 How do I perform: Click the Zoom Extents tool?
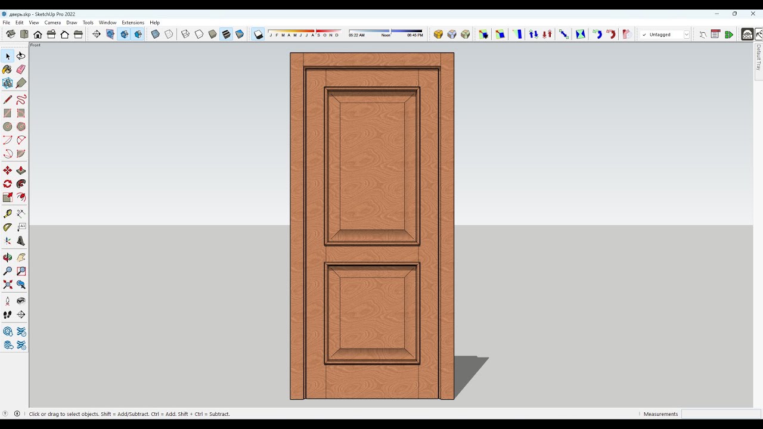point(8,285)
